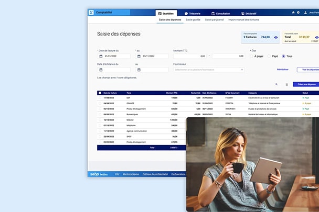Switch to the Quotidien tab
The width and height of the screenshot is (319, 212).
coord(166,14)
